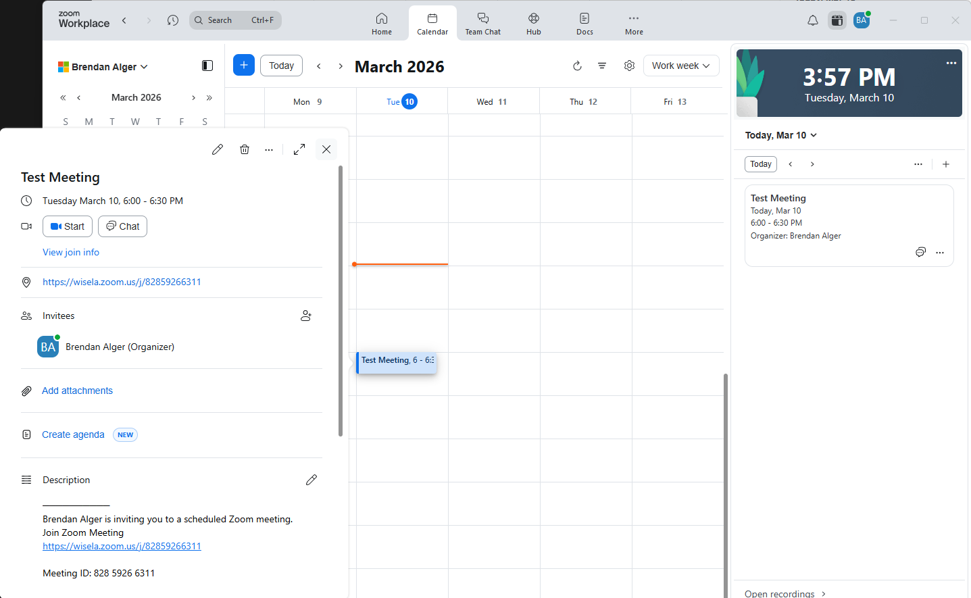971x598 pixels.
Task: Refresh the calendar view
Action: (577, 66)
